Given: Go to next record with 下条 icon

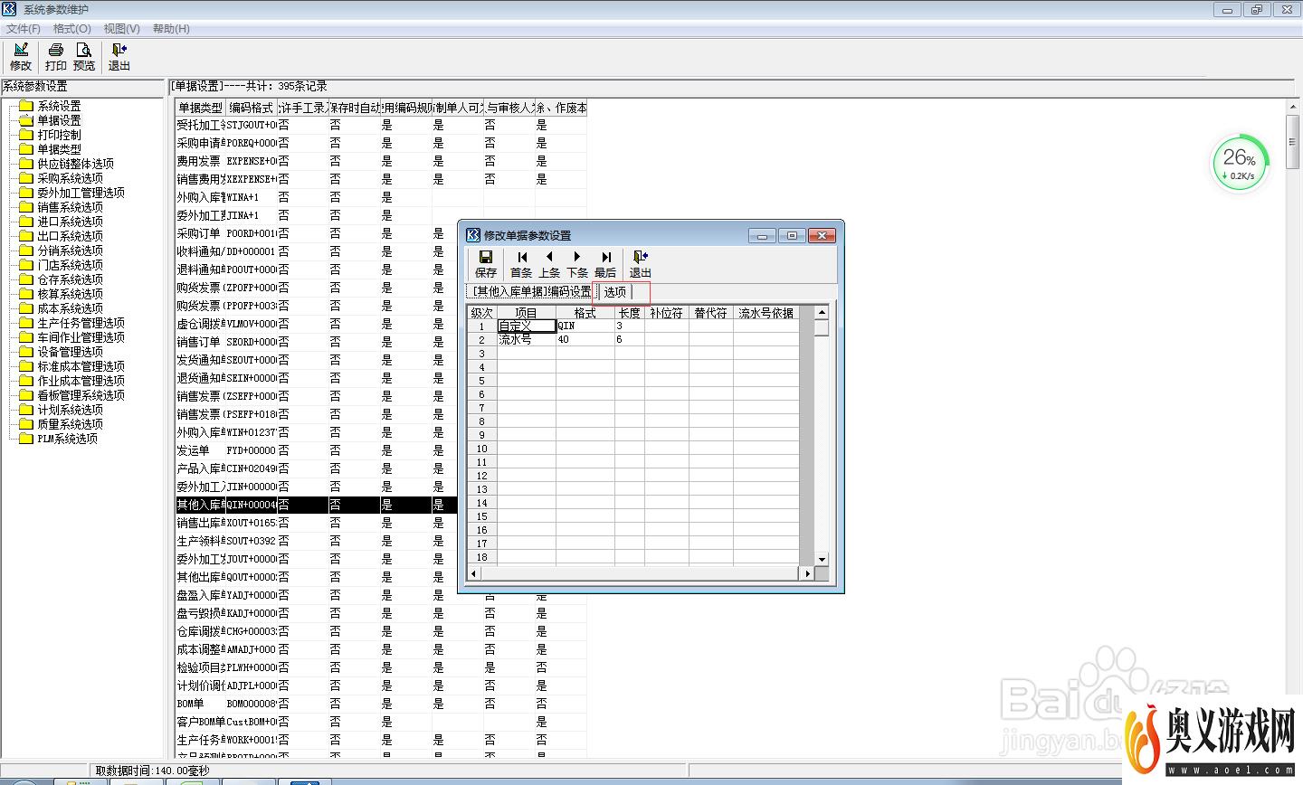Looking at the screenshot, I should tap(577, 264).
